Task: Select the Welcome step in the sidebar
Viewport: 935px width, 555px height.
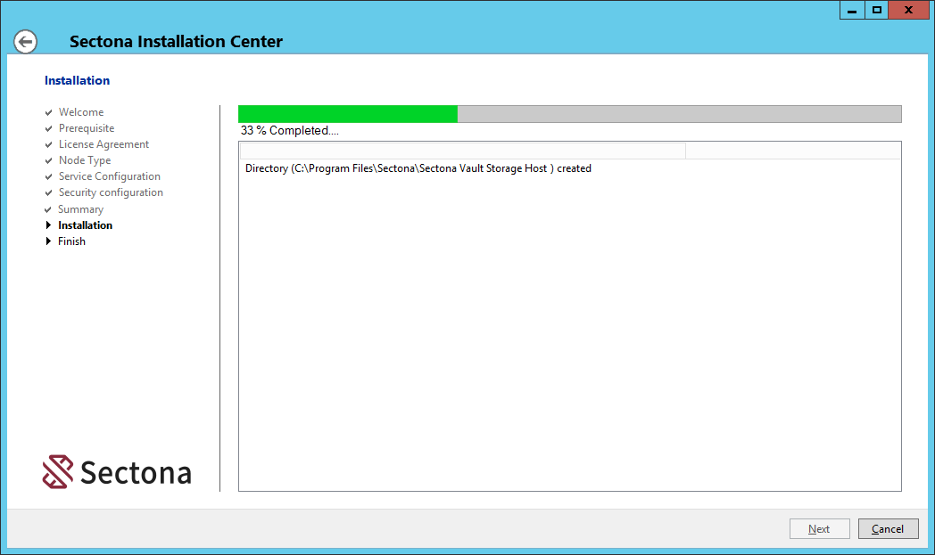Action: click(81, 111)
